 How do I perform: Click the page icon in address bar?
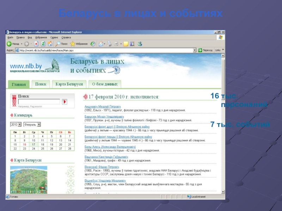[x=17, y=50]
